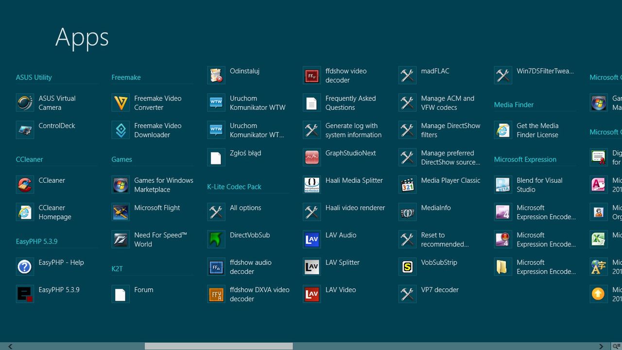Image resolution: width=622 pixels, height=350 pixels.
Task: Click the K2T group header
Action: [x=117, y=269]
